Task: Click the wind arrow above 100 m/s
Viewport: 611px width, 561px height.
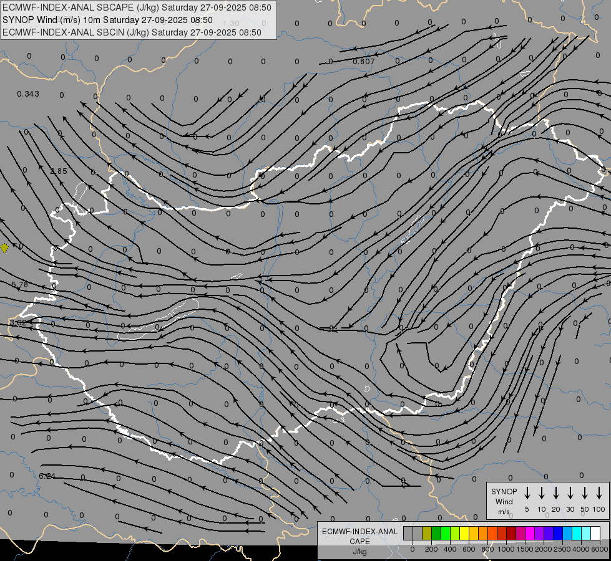Action: tap(599, 493)
